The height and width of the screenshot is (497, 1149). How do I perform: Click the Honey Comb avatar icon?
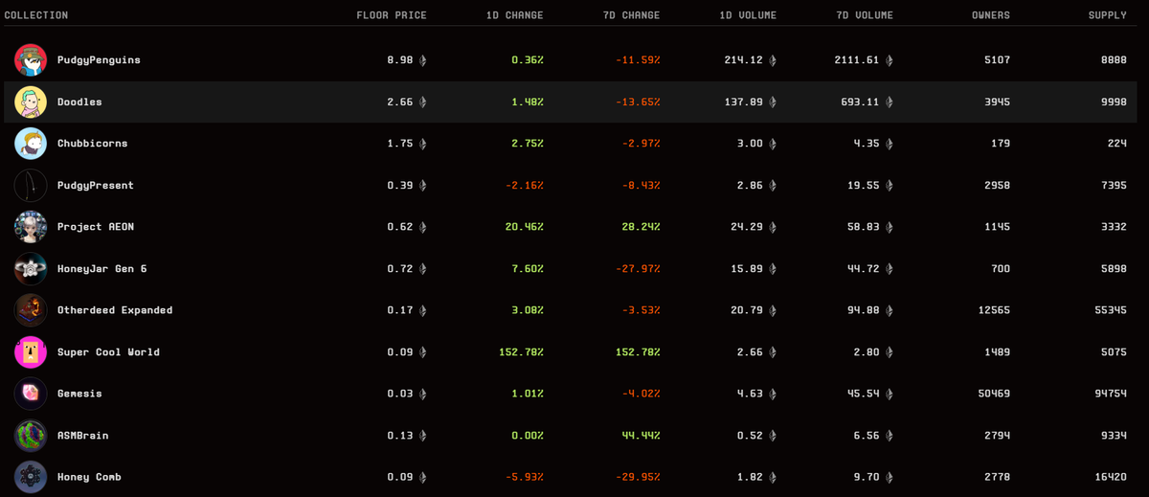[31, 477]
